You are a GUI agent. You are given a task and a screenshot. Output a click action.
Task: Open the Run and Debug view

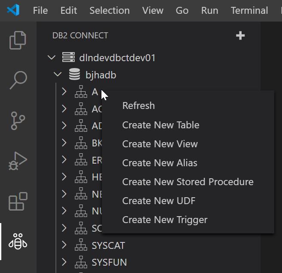click(x=18, y=161)
